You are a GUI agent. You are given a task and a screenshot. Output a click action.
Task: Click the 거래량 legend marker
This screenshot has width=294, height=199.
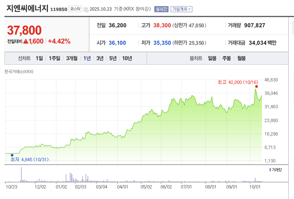(x=270, y=169)
